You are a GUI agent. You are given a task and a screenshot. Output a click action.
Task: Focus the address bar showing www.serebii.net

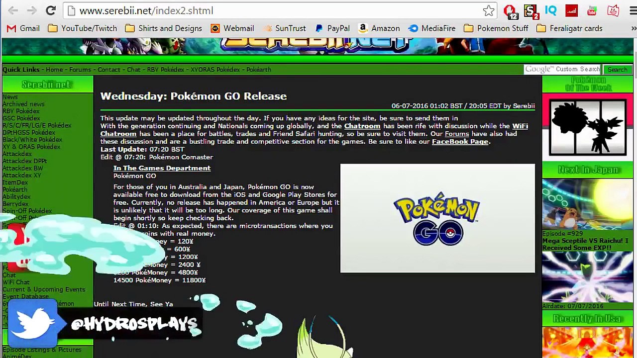279,10
